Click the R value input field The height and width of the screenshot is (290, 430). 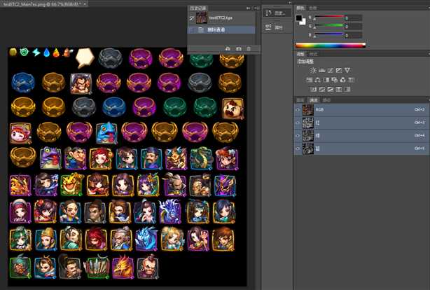(x=353, y=18)
